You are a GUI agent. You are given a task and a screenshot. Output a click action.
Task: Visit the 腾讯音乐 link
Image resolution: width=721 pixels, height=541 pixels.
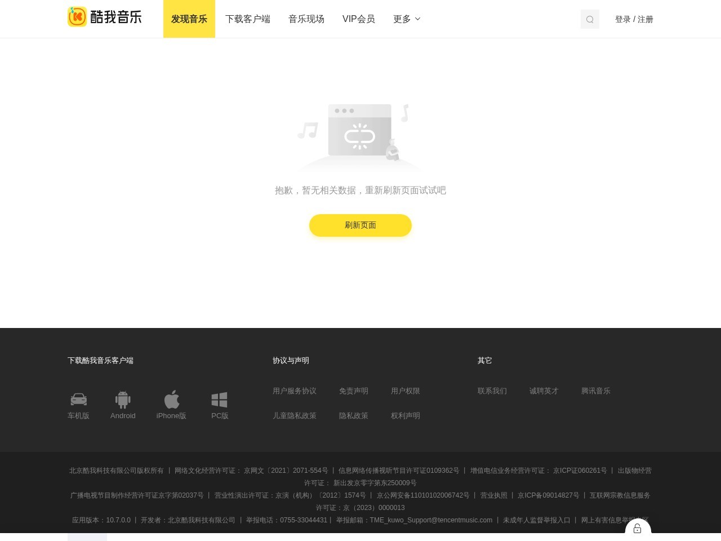[x=596, y=391]
